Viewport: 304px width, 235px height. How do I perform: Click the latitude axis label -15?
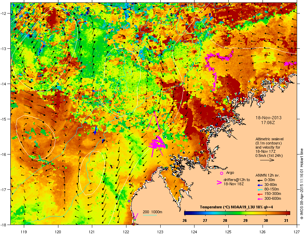coord(4,119)
